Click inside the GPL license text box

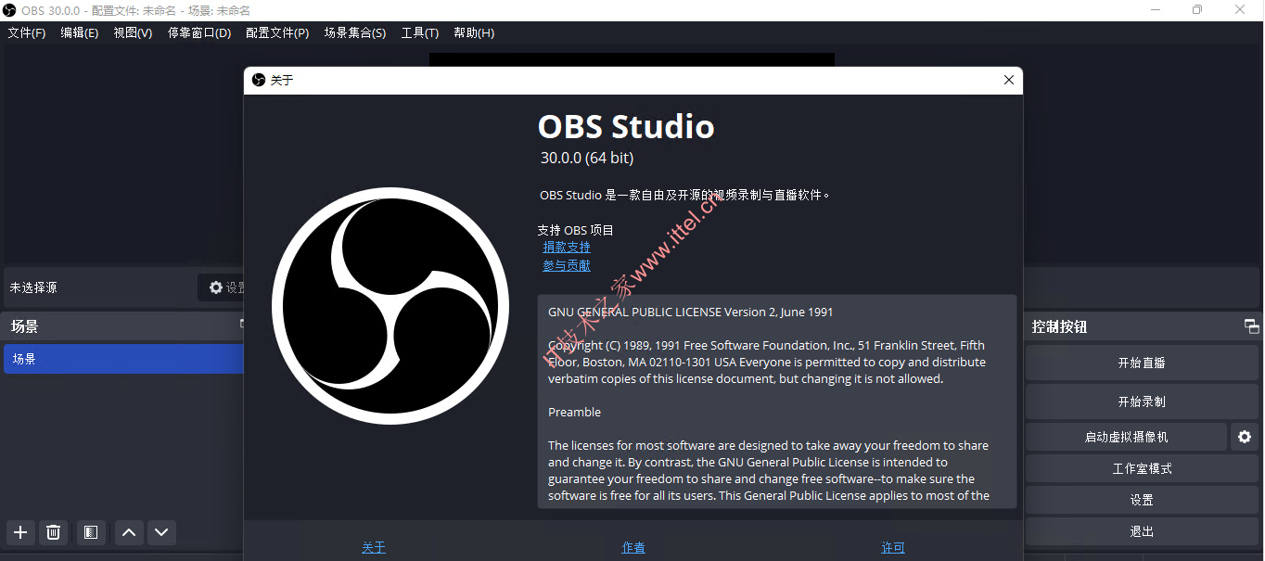pos(777,402)
